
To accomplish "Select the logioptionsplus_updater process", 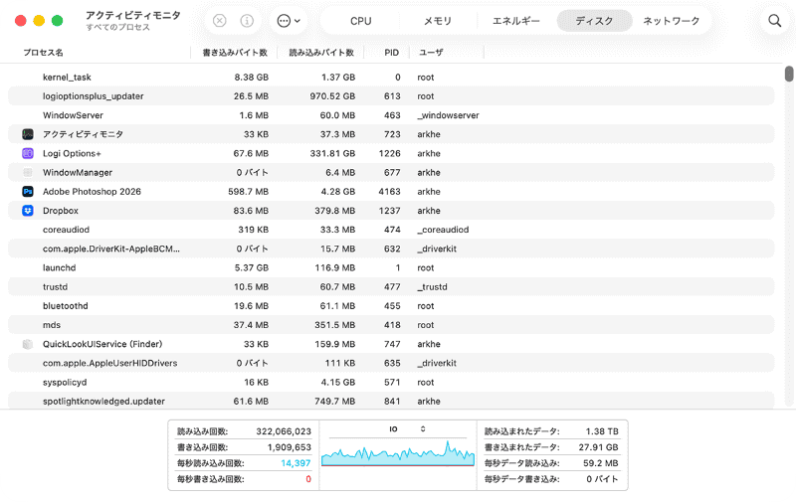I will (391, 96).
